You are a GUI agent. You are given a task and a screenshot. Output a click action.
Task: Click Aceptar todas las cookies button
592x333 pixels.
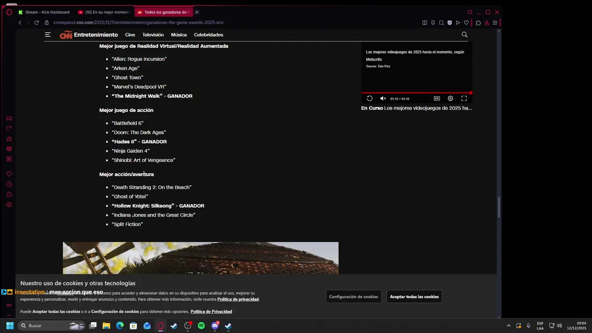(x=414, y=296)
